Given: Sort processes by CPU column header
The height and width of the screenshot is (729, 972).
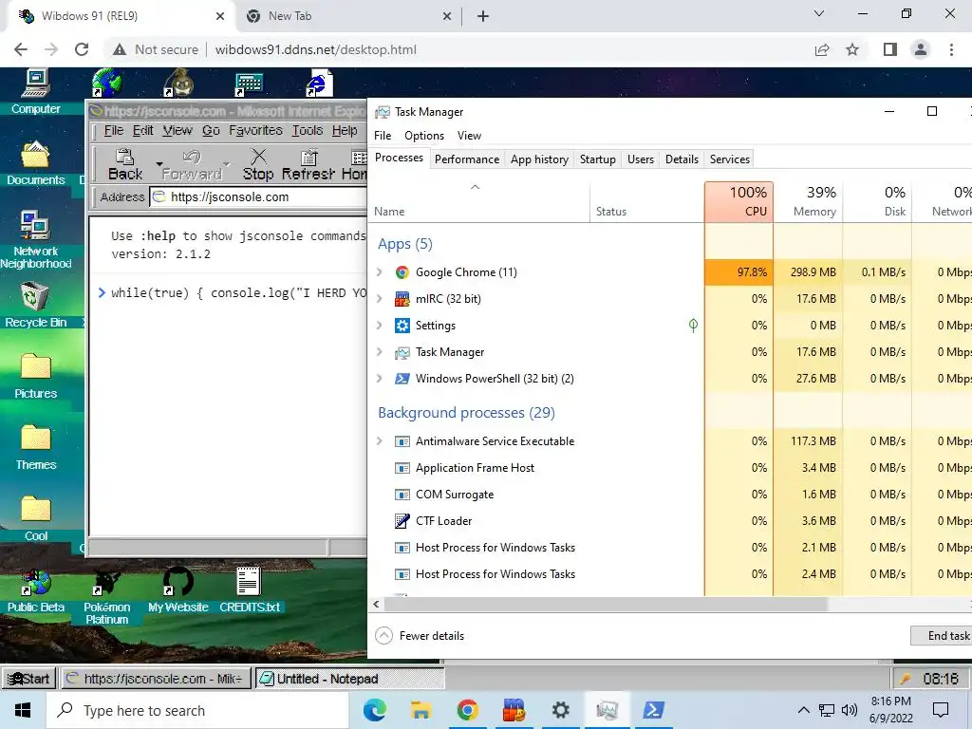Looking at the screenshot, I should pyautogui.click(x=738, y=202).
